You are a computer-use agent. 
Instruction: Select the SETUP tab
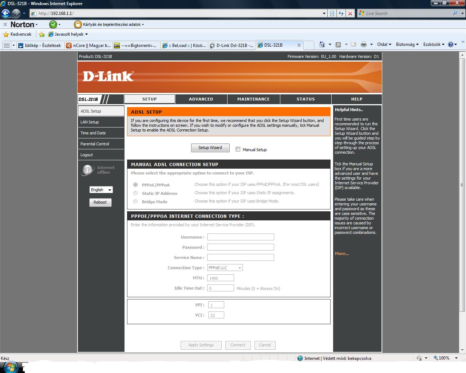150,99
